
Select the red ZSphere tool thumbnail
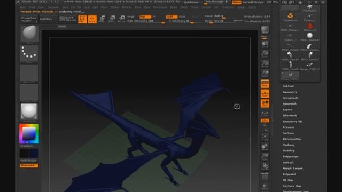[x=310, y=27]
